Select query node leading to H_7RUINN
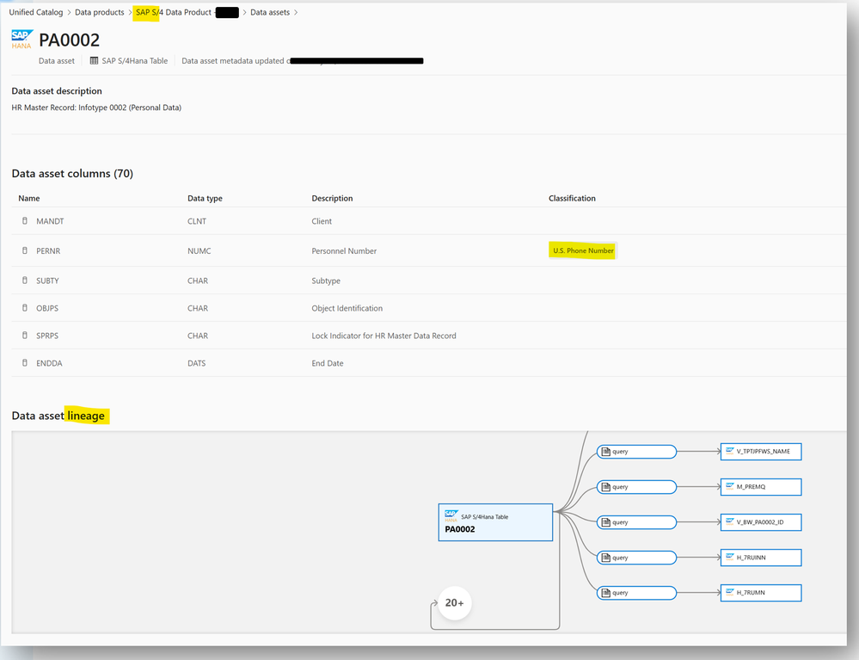 click(x=636, y=558)
